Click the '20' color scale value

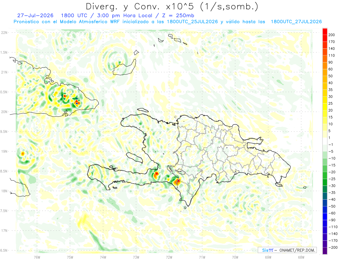pyautogui.click(x=331, y=110)
